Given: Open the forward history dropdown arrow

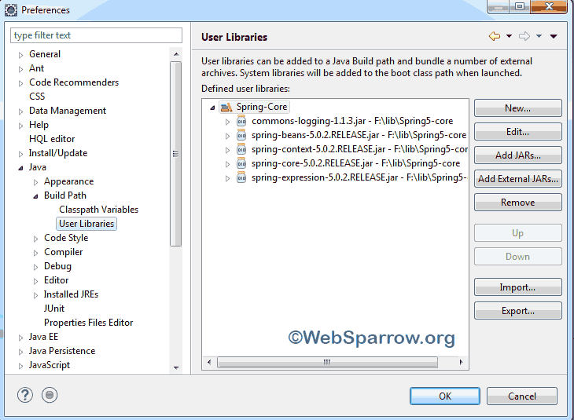Looking at the screenshot, I should point(539,36).
